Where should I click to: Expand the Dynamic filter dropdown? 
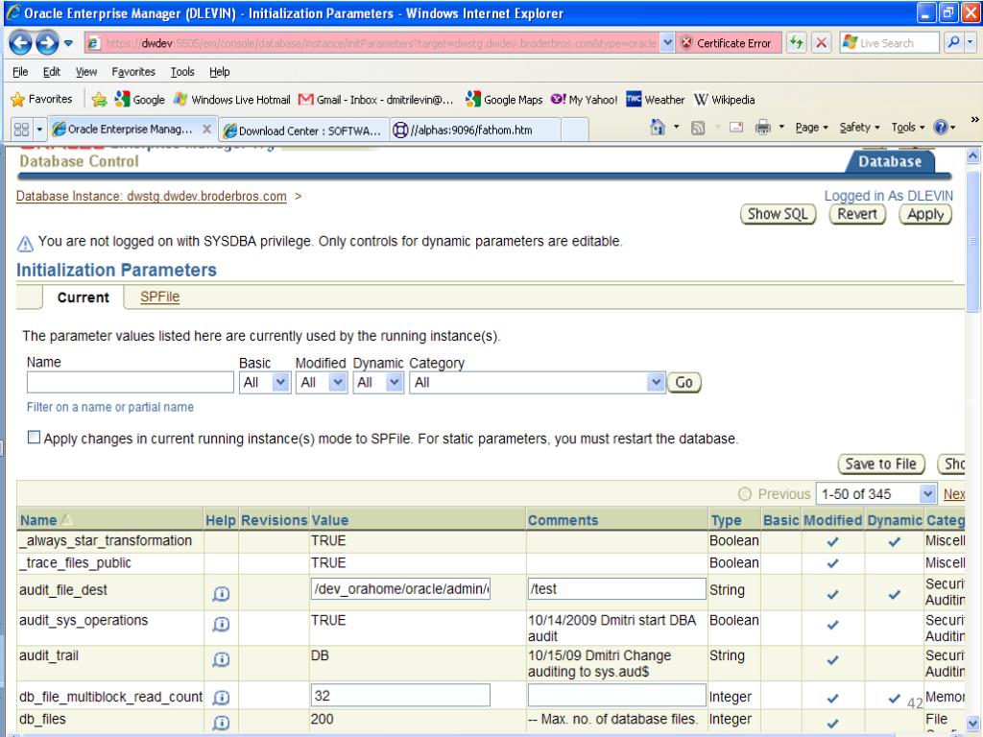[394, 382]
